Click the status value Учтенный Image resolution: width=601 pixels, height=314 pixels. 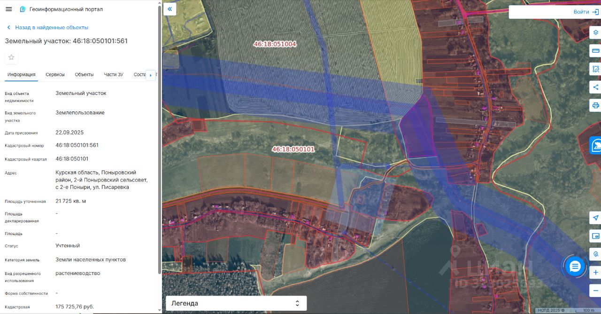[68, 245]
